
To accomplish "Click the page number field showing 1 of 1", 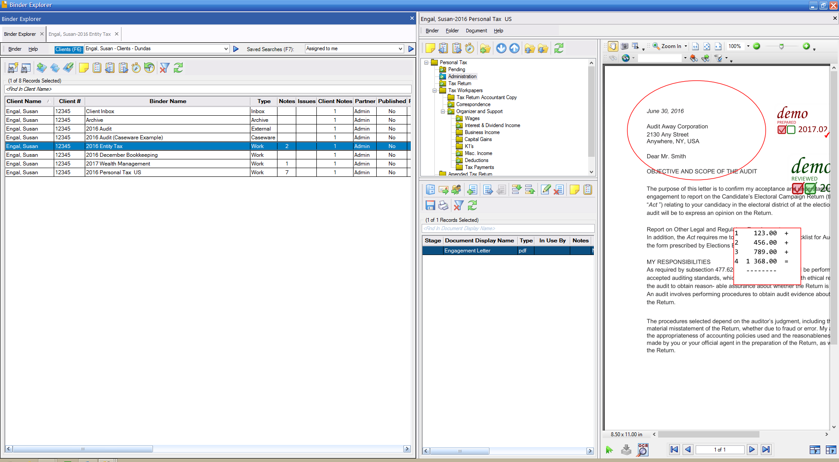I will click(720, 449).
